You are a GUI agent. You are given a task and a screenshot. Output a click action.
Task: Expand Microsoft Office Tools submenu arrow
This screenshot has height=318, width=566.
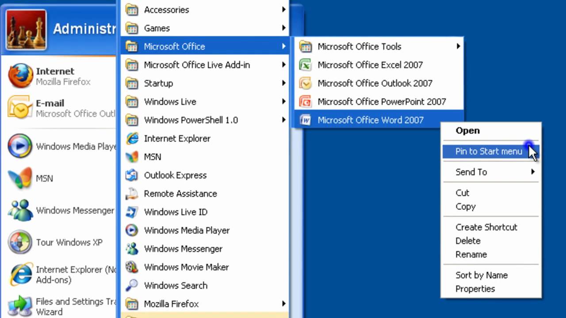459,46
